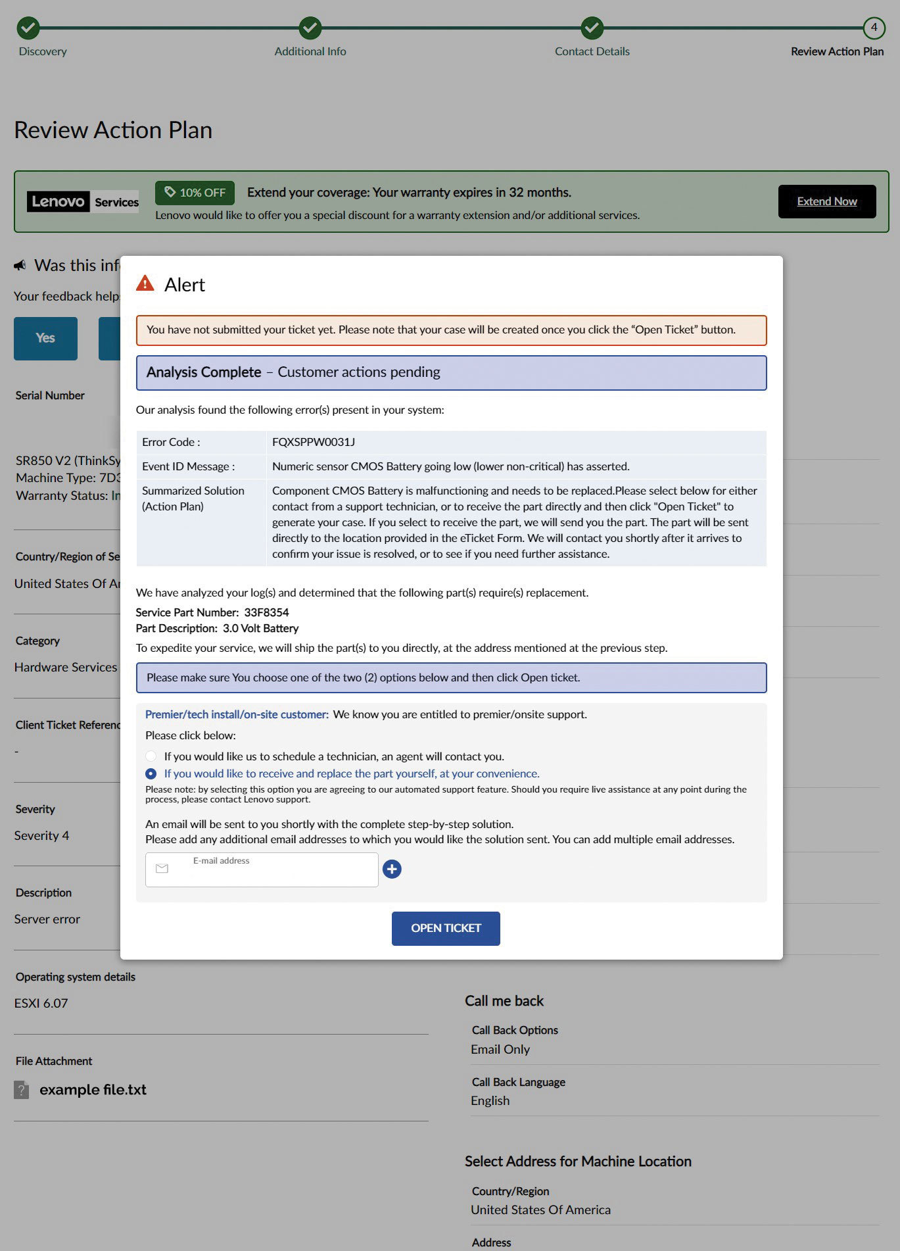Image resolution: width=900 pixels, height=1251 pixels.
Task: Click the Review Action Plan page heading
Action: click(113, 130)
